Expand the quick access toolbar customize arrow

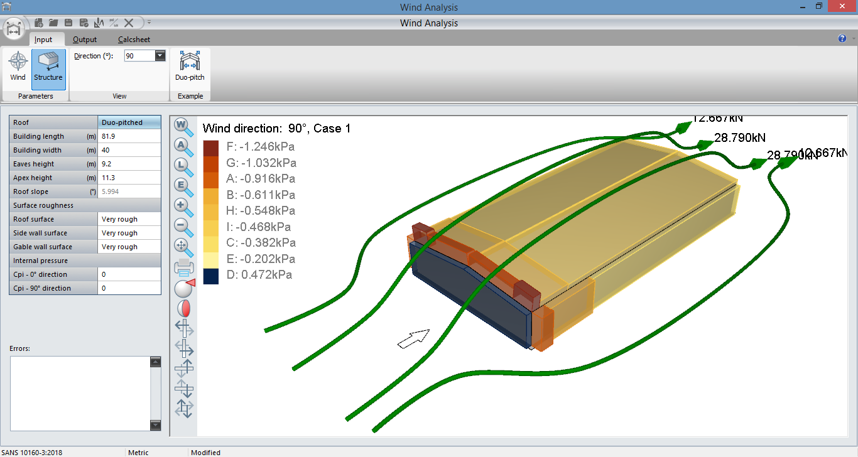click(149, 23)
